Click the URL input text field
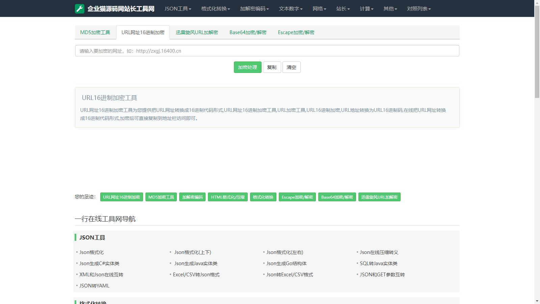 (267, 51)
